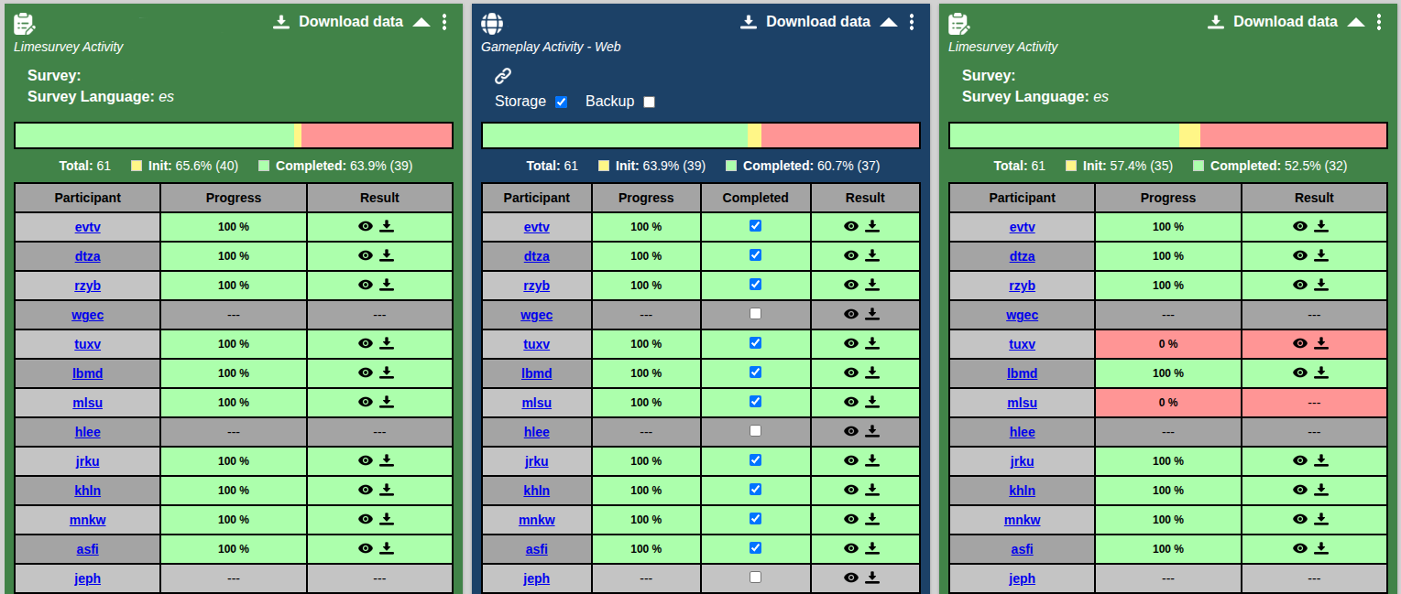
Task: Click Participant column header in the left Limesurvey panel
Action: point(87,198)
